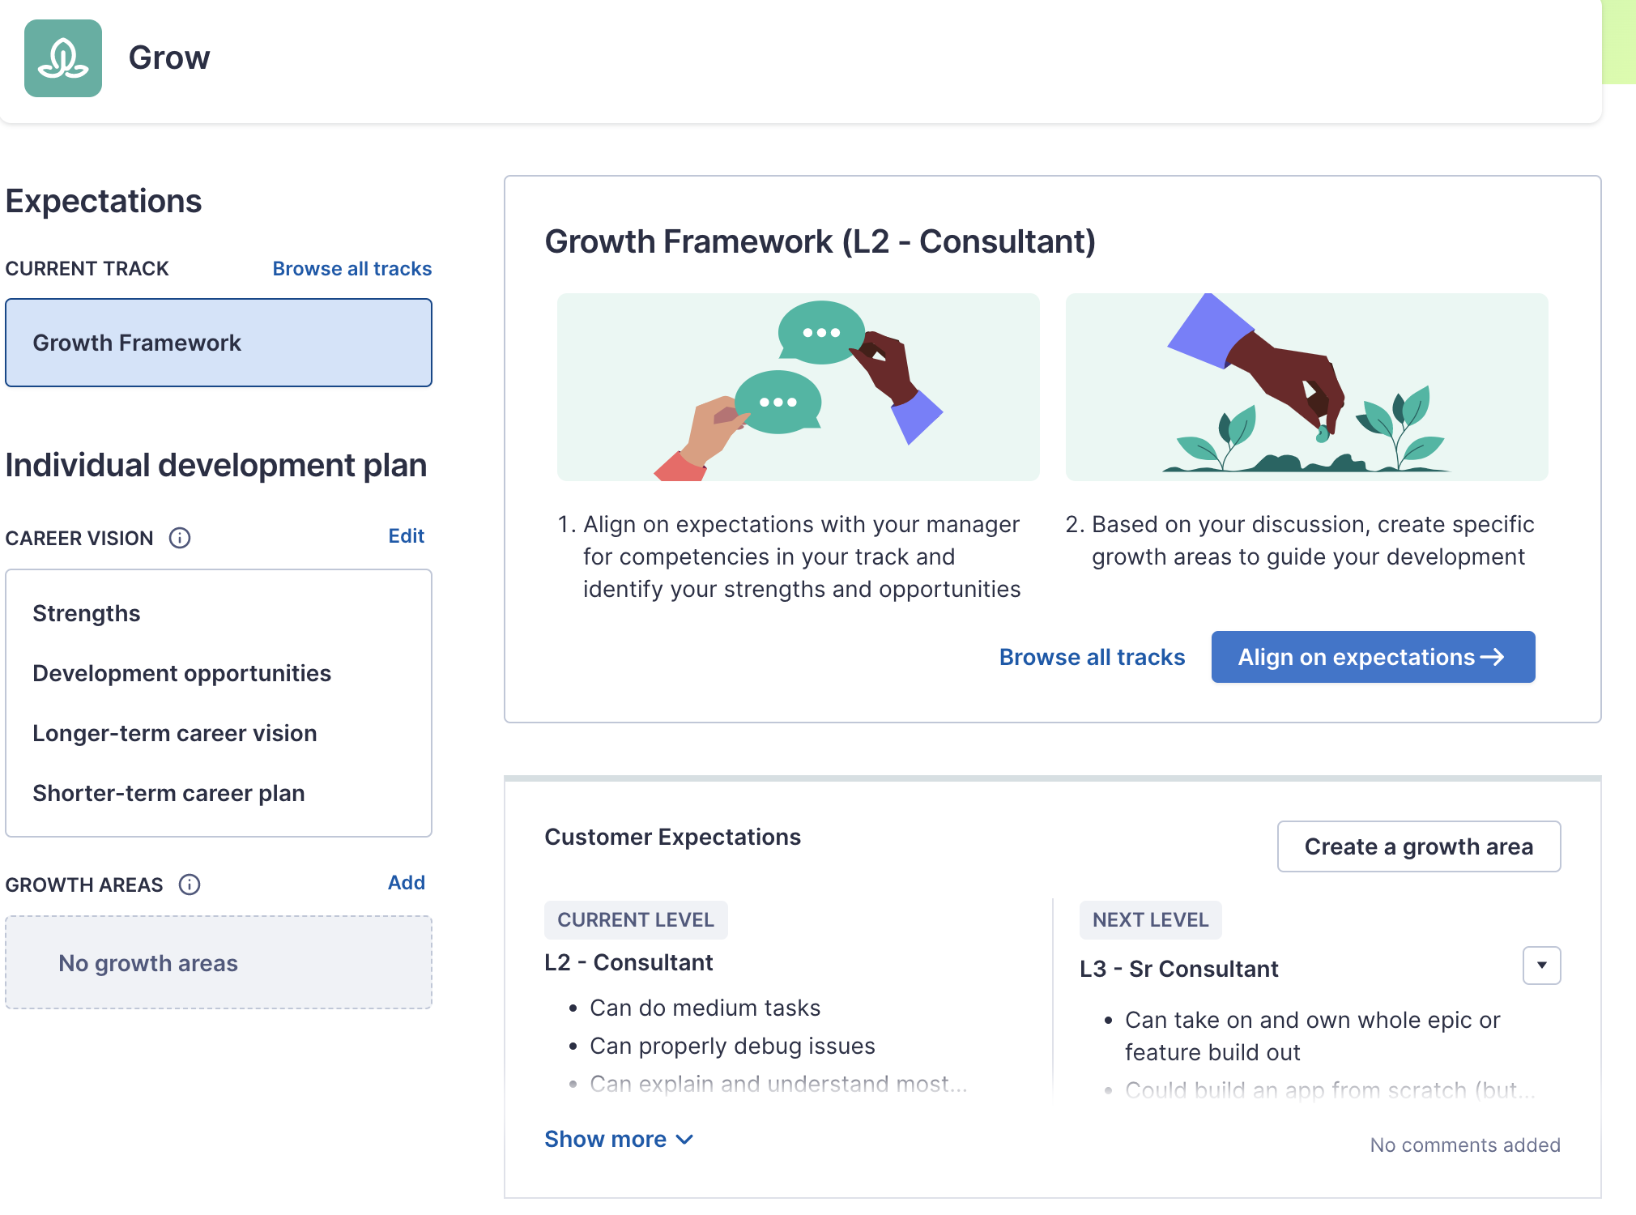
Task: Open Development opportunities item
Action: (181, 673)
